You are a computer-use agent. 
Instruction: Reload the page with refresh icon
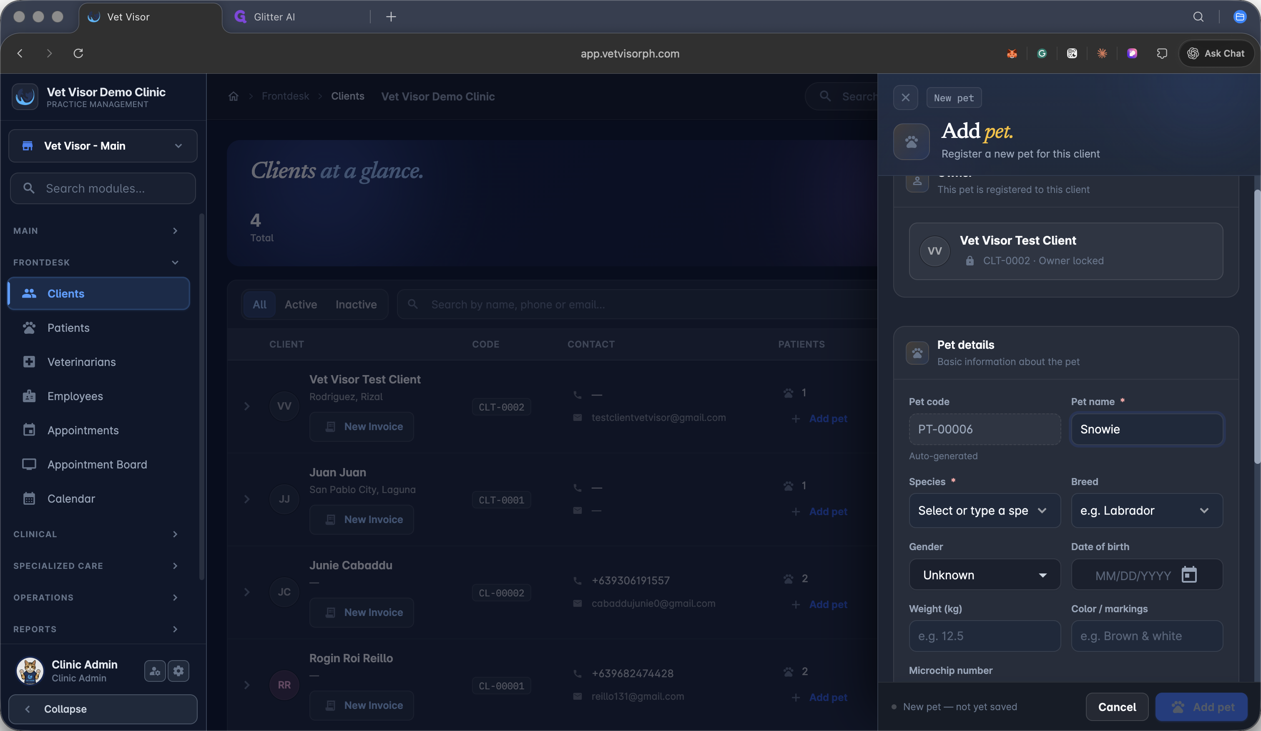[x=78, y=53]
